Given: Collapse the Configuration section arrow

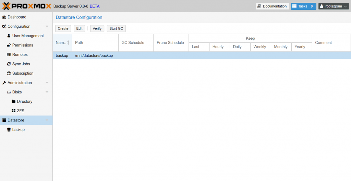Looking at the screenshot, I should click(x=47, y=26).
